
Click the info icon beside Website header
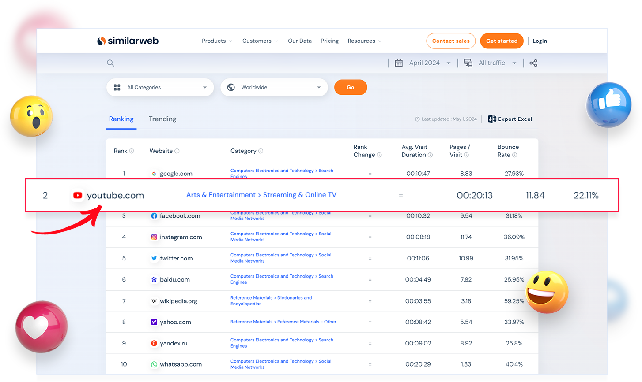point(177,151)
